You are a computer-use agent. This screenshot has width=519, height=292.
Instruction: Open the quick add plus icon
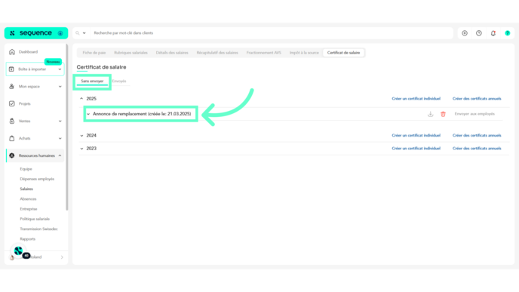(465, 33)
